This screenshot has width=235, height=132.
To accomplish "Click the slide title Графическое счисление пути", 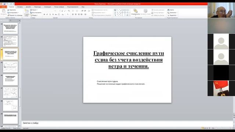I will (x=129, y=60).
